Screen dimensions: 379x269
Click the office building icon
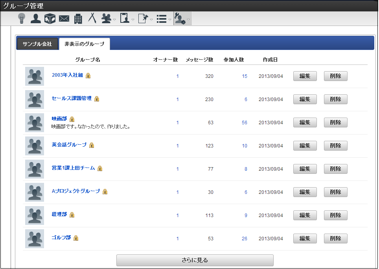pos(78,18)
